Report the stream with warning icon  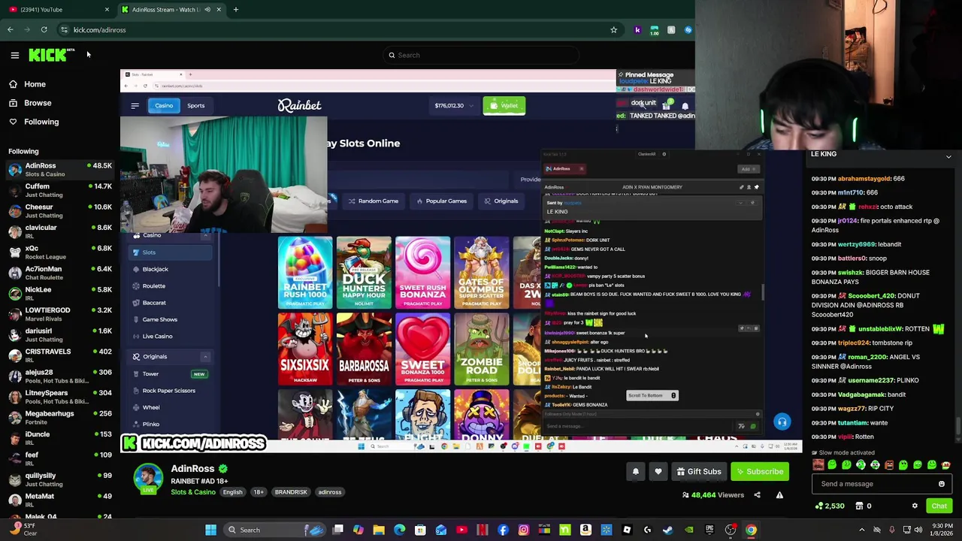[x=779, y=495]
